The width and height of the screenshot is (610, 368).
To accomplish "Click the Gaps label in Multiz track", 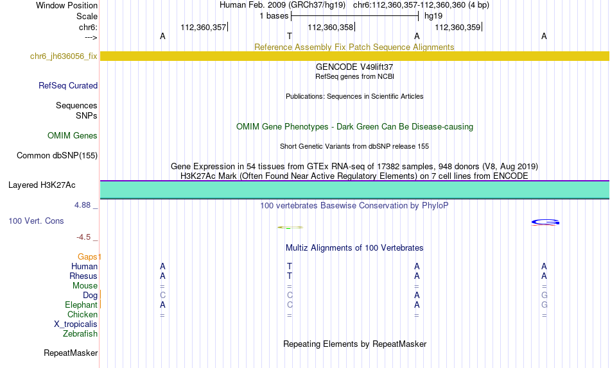I will click(x=87, y=257).
